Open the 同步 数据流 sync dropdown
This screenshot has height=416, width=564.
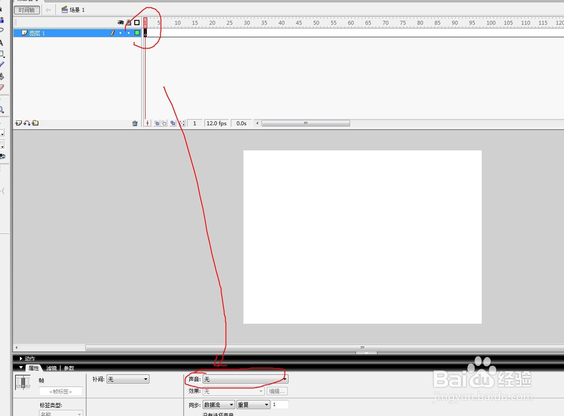tap(219, 405)
